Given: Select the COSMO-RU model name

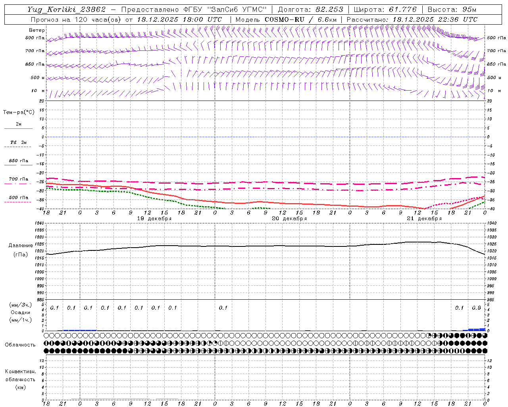Looking at the screenshot, I should tap(281, 19).
